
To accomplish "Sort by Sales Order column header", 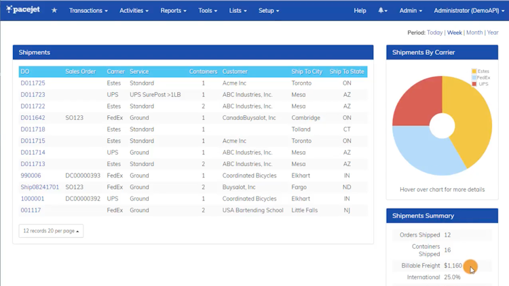I will (81, 71).
